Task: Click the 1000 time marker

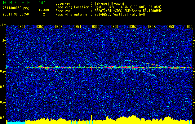Action: point(189,26)
